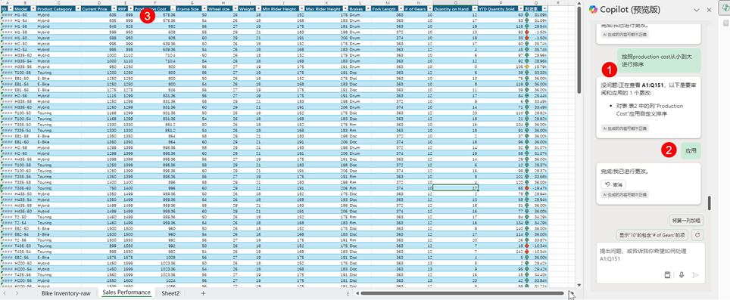Open sheet tab options dots near scrollbar
730x300 pixels.
point(348,293)
